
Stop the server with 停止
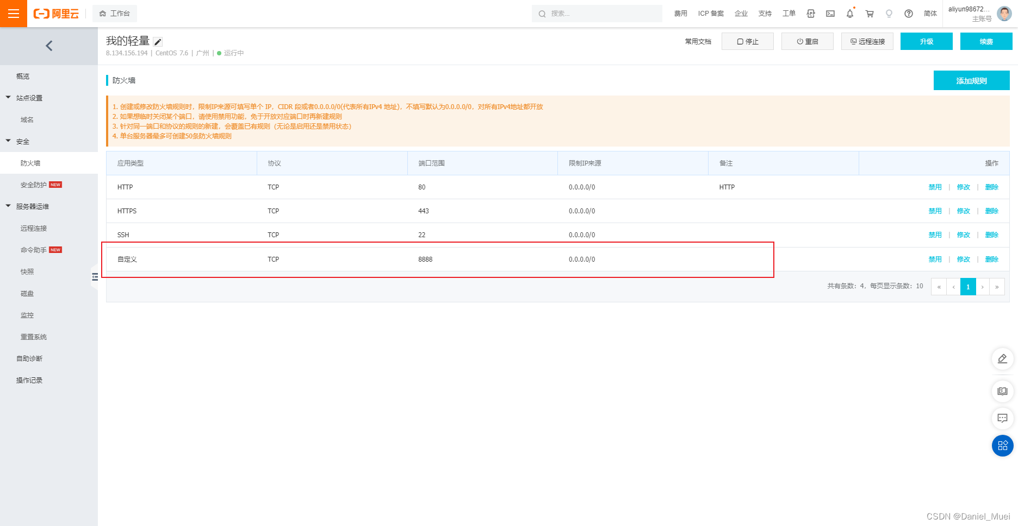tap(748, 41)
